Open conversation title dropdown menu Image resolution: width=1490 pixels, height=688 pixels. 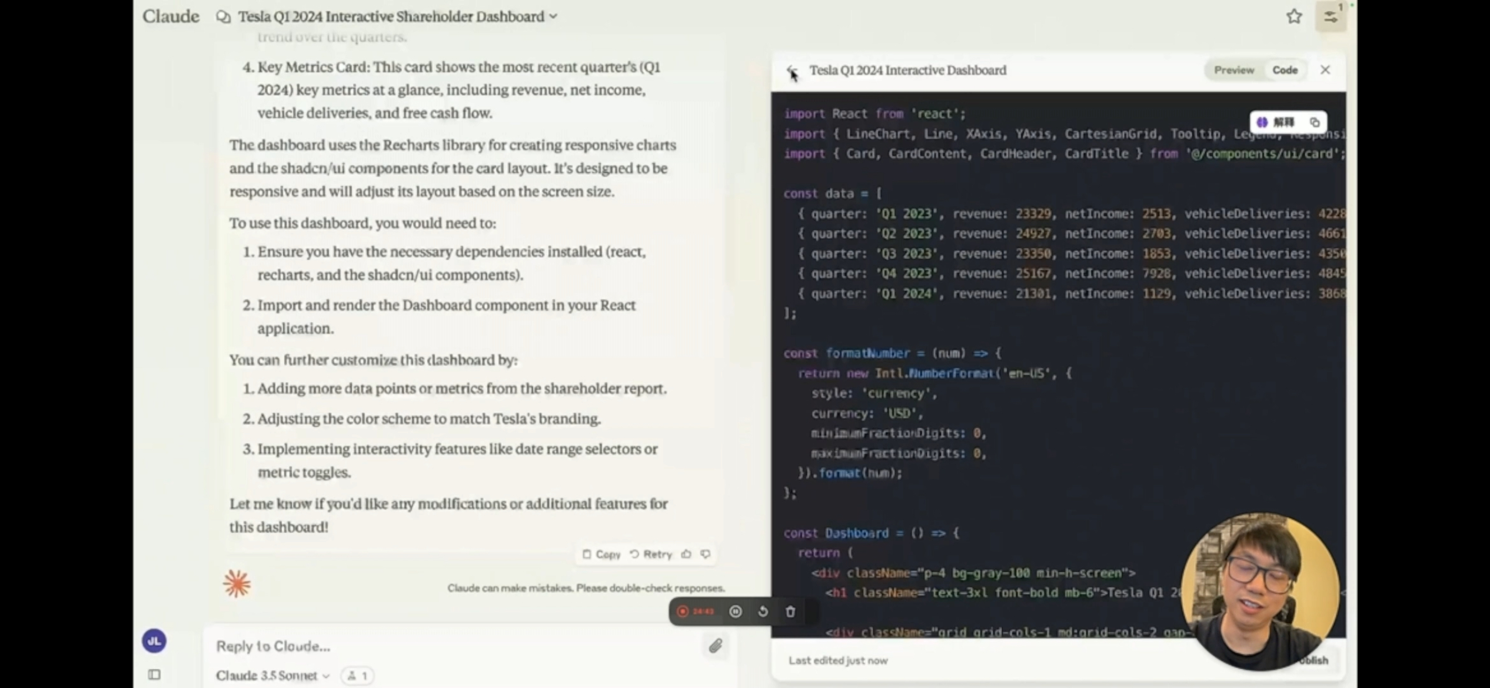pos(553,16)
